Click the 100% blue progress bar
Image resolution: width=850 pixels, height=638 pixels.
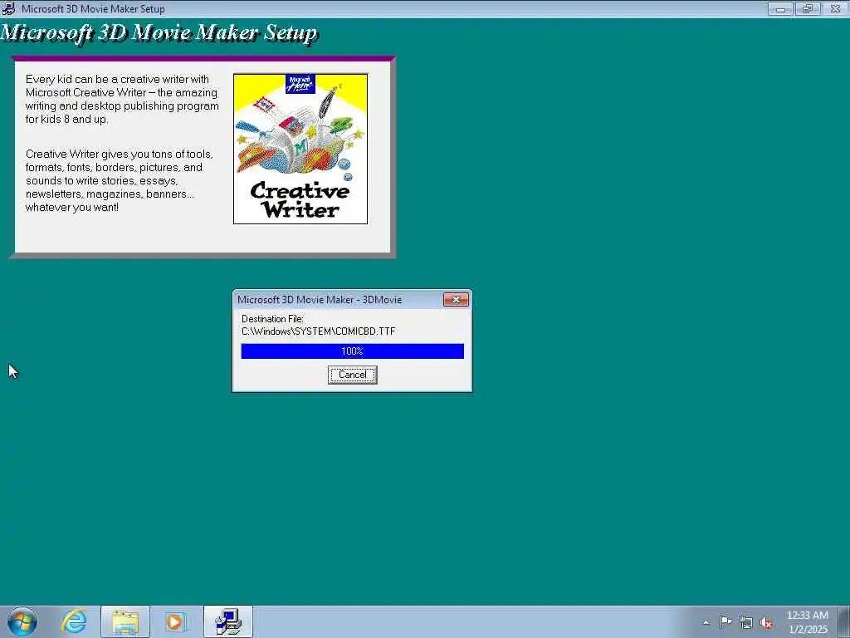[352, 351]
